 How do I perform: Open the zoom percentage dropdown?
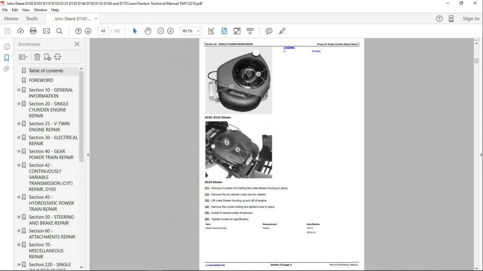pos(198,31)
